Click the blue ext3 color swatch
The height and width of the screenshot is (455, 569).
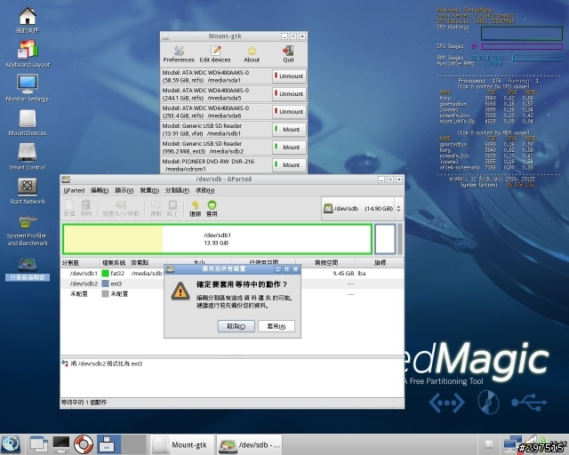click(105, 283)
